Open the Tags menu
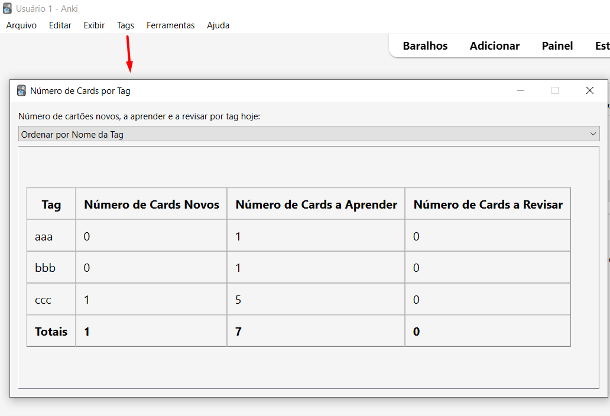Screen dimensions: 610x416 click(125, 25)
